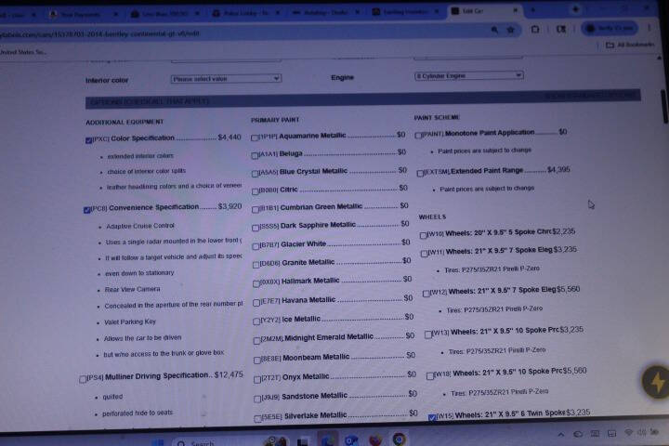Open the Interior color dropdown

(225, 79)
